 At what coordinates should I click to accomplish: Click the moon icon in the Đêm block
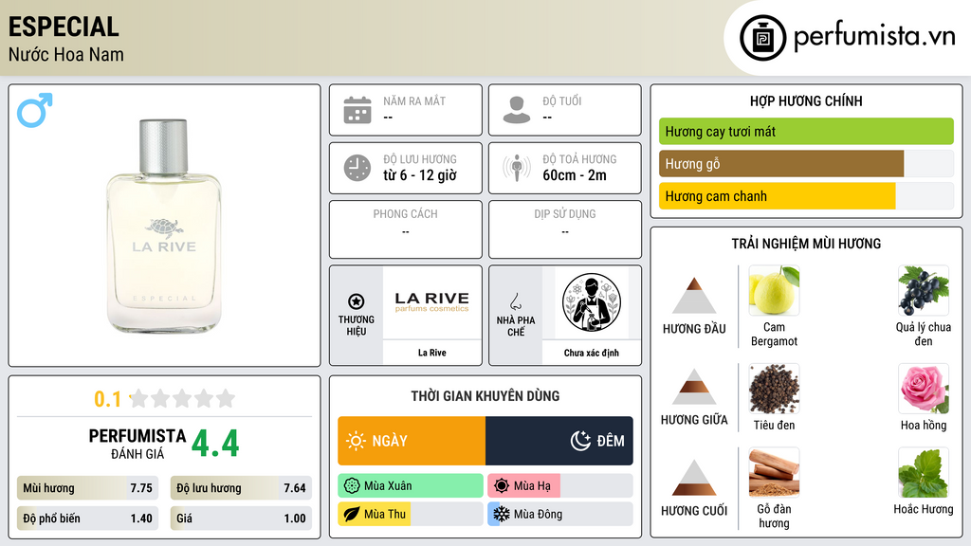pos(580,441)
